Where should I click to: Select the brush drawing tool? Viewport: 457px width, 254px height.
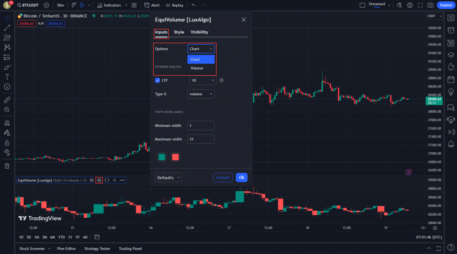tap(7, 67)
